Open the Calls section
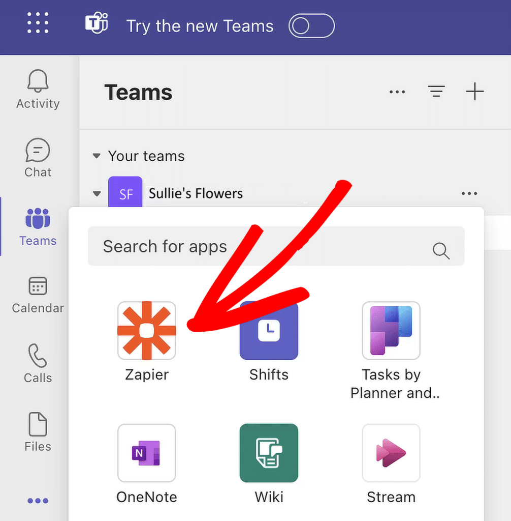 [38, 363]
